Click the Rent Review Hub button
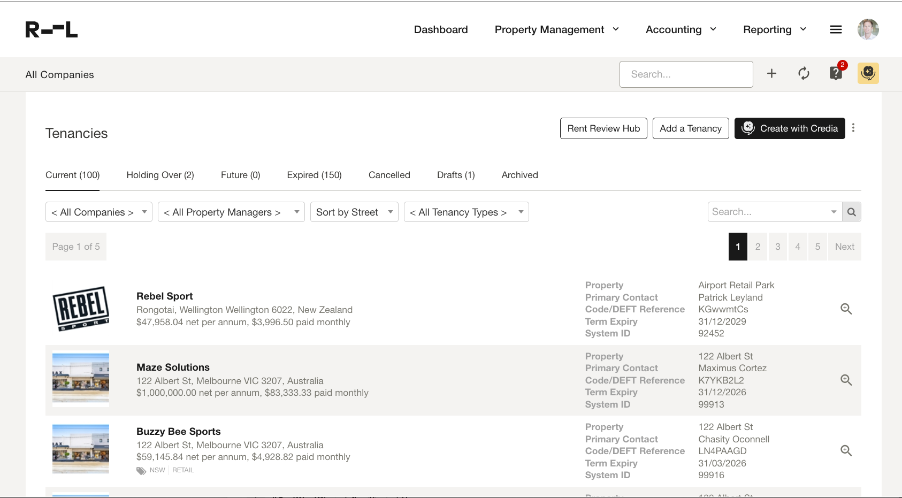This screenshot has height=498, width=902. pyautogui.click(x=603, y=128)
